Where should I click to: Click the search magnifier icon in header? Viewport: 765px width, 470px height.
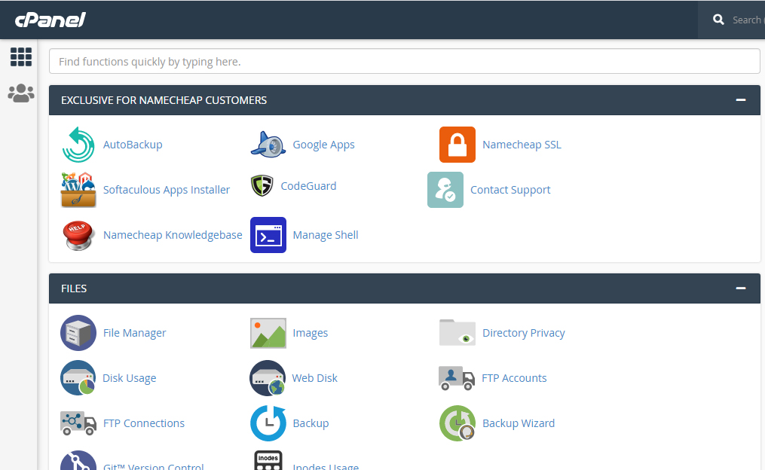pyautogui.click(x=718, y=20)
